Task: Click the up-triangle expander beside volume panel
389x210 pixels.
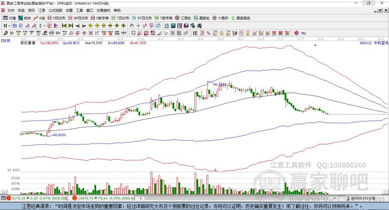Action: coord(3,192)
